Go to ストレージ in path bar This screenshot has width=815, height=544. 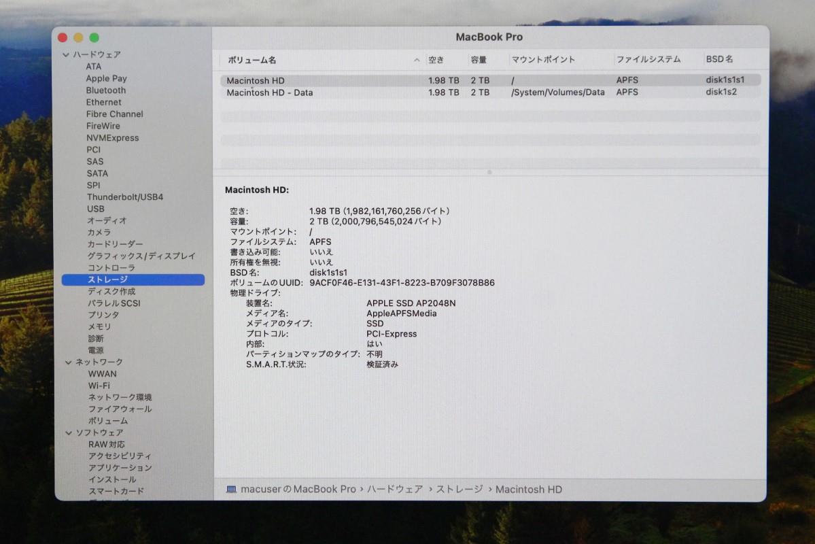pos(459,490)
